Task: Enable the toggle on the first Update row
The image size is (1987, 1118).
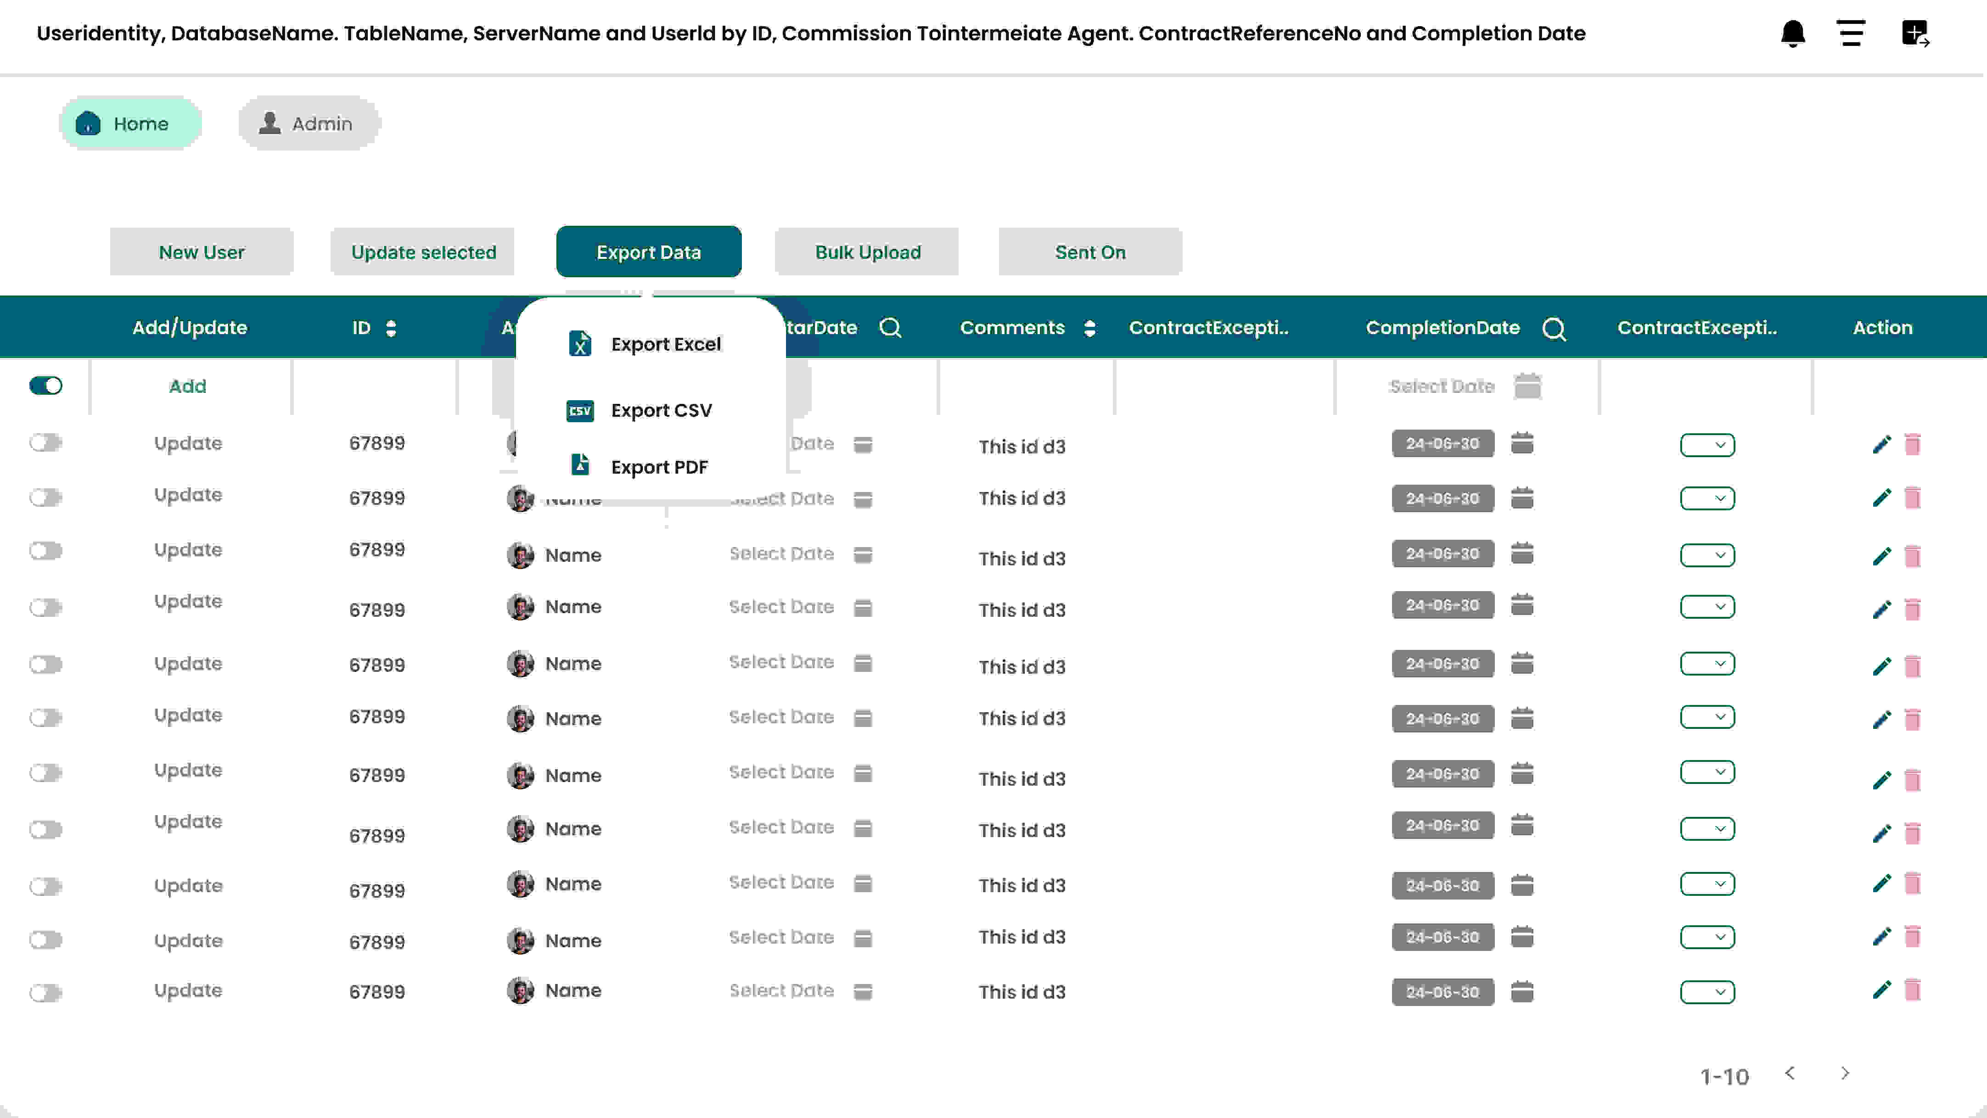Action: pyautogui.click(x=45, y=443)
